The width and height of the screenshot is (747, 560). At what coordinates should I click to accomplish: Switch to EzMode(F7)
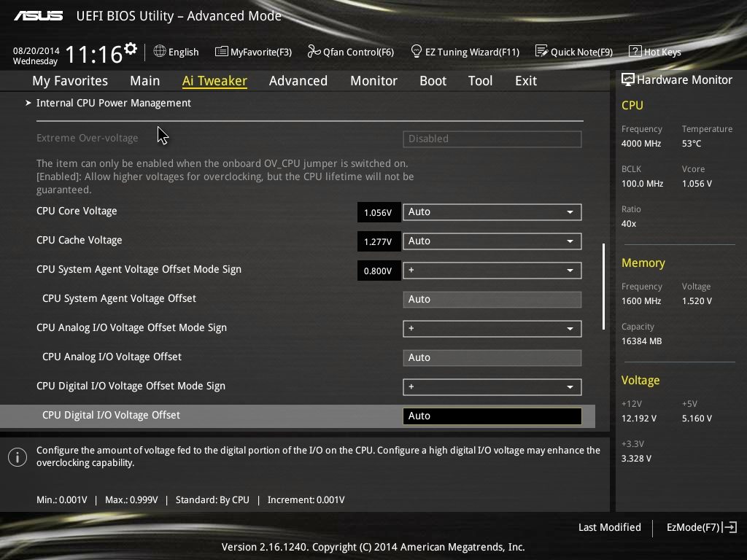701,527
